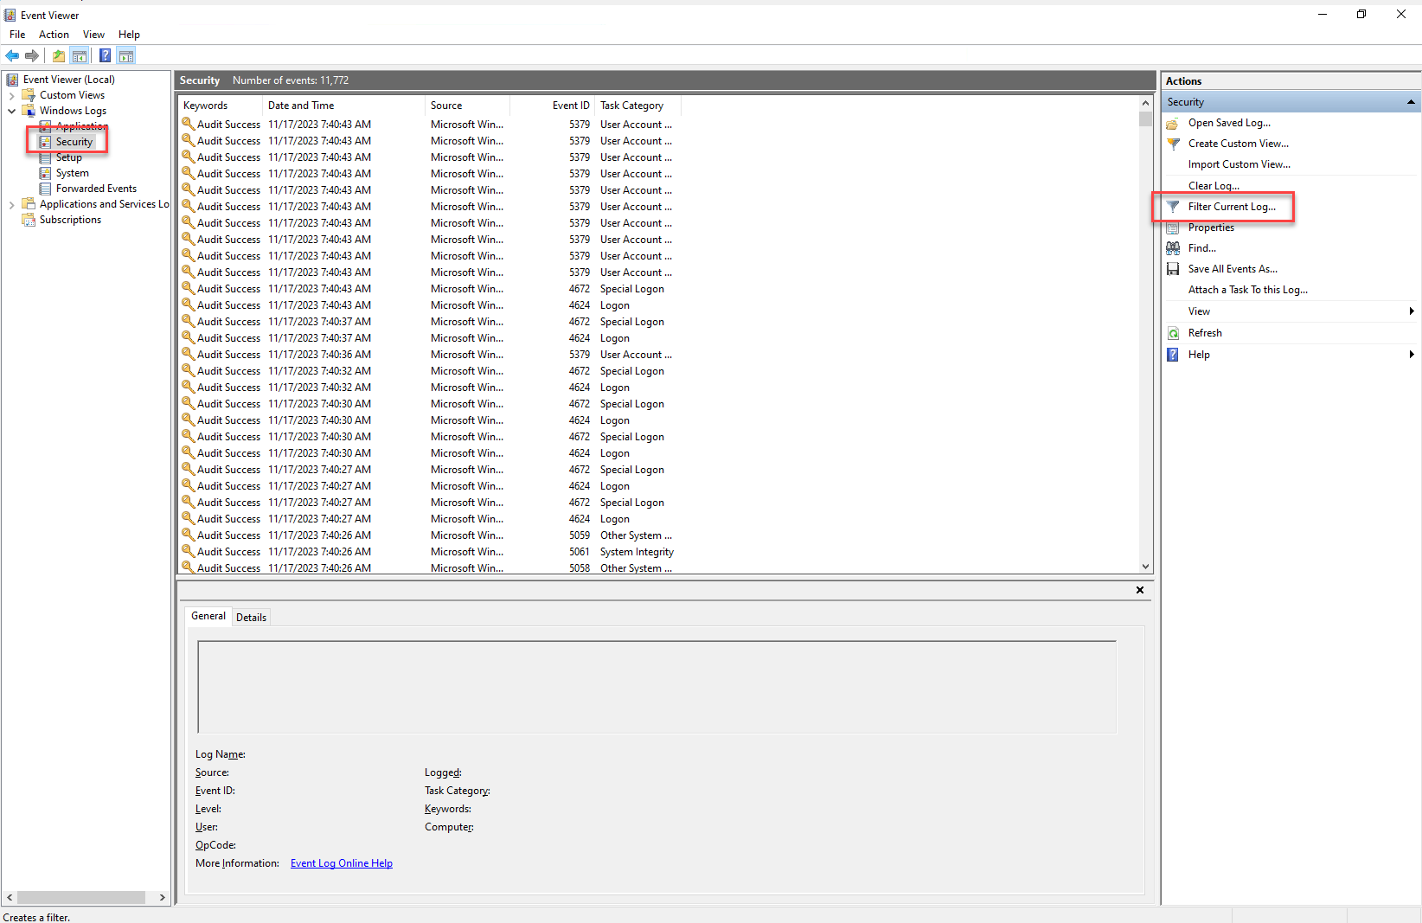This screenshot has width=1422, height=923.
Task: Follow the Event Log Online Help link
Action: [x=341, y=862]
